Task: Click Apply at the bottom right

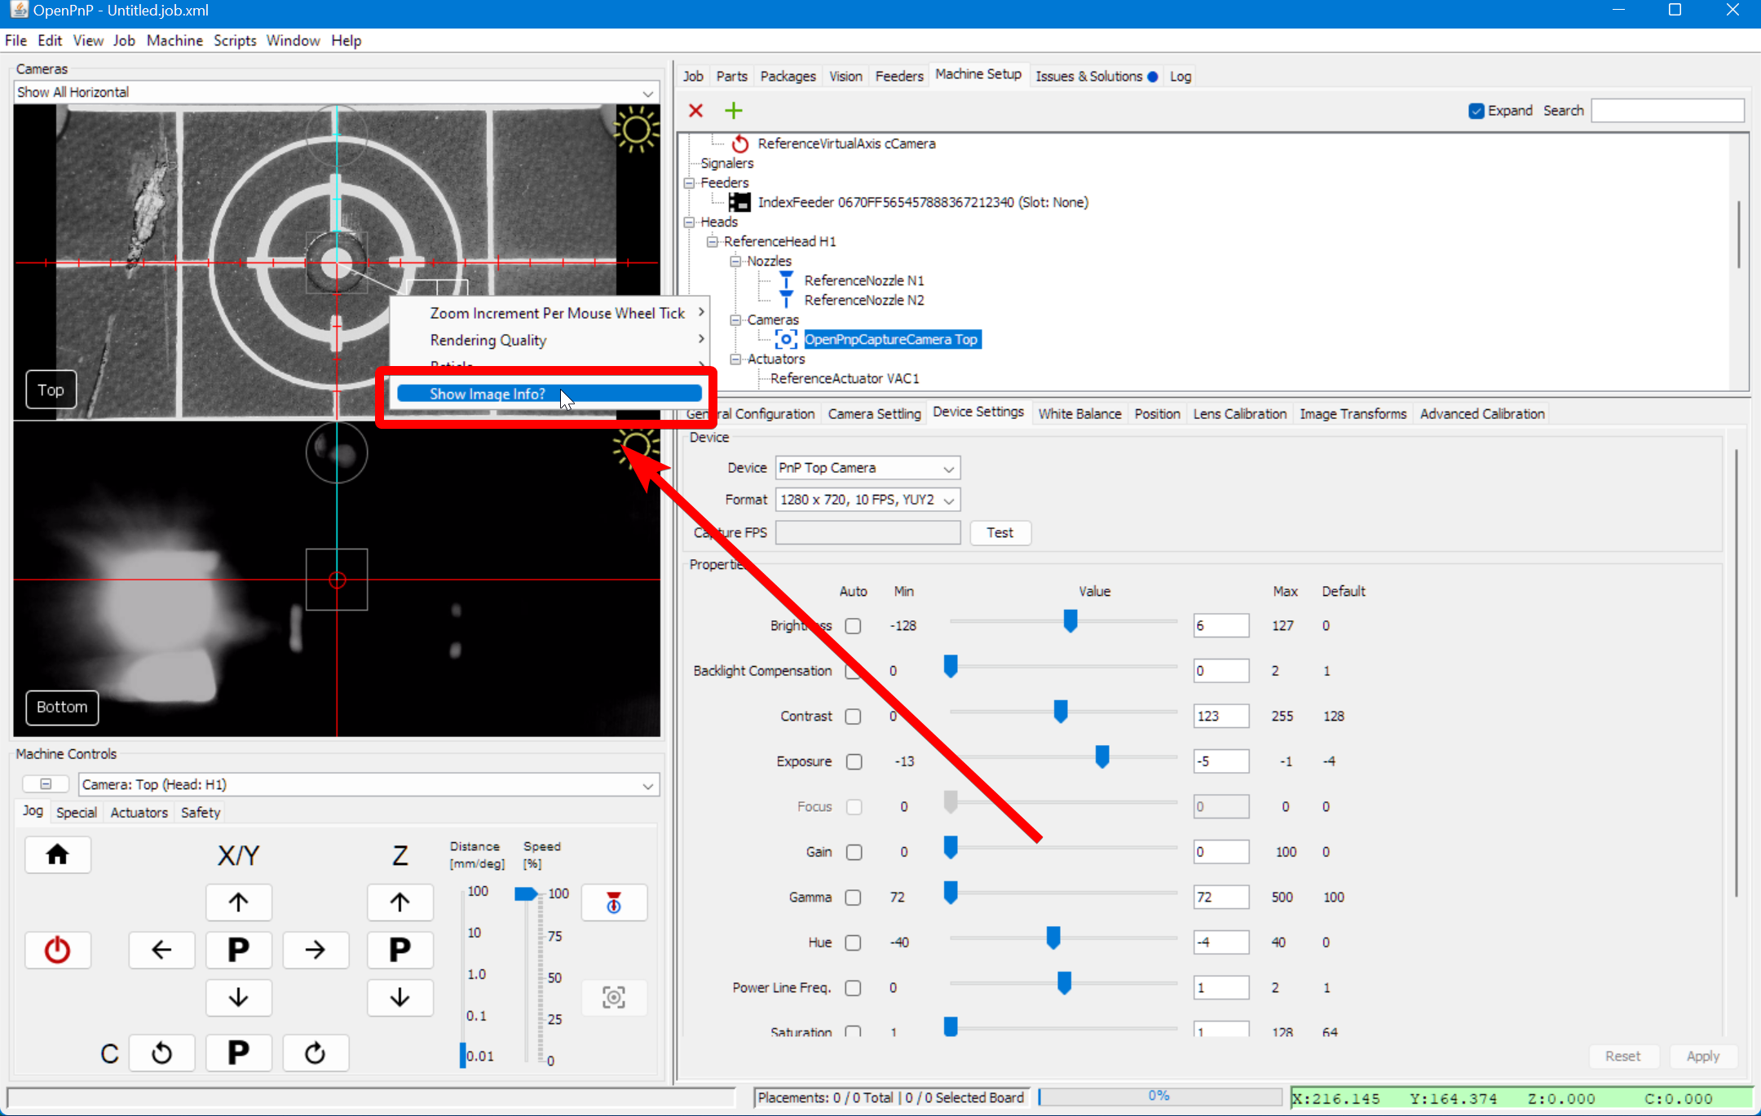Action: pos(1702,1056)
